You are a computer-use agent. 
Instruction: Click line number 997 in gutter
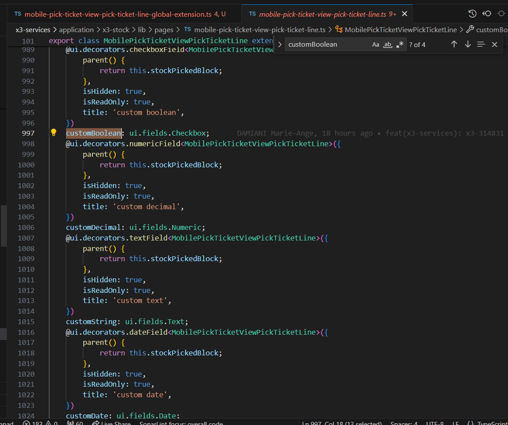click(x=28, y=133)
